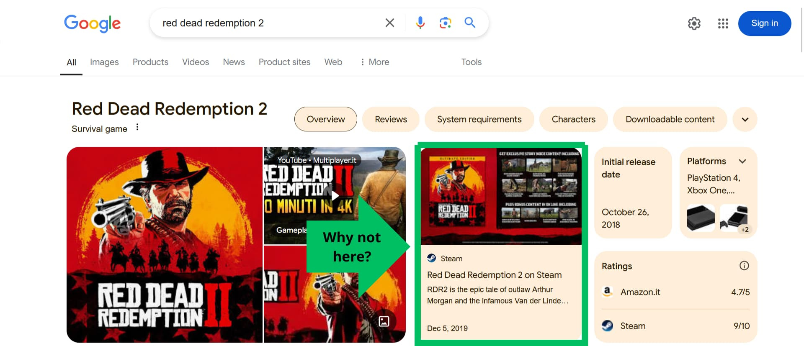Play the YouTube Multiplayer.it video

(335, 195)
